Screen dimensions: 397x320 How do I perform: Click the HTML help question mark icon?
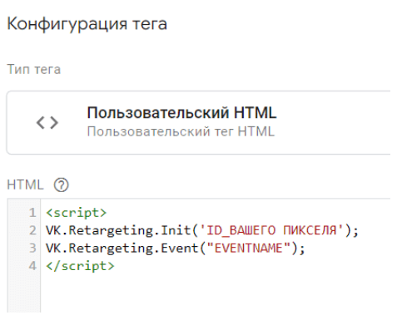(x=61, y=185)
